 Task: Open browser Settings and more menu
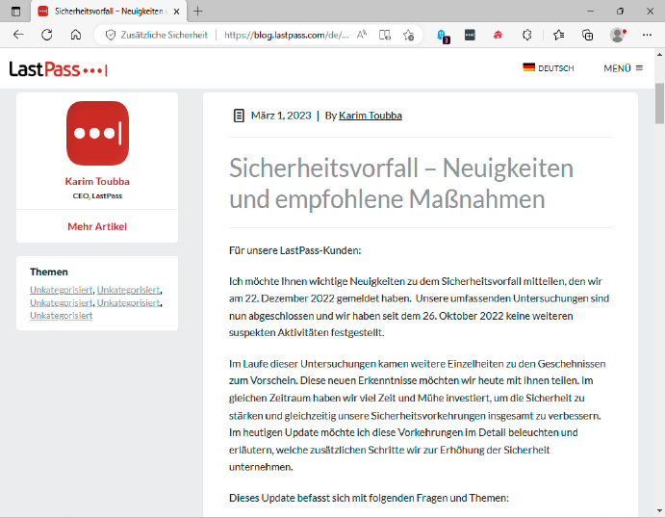(x=647, y=35)
